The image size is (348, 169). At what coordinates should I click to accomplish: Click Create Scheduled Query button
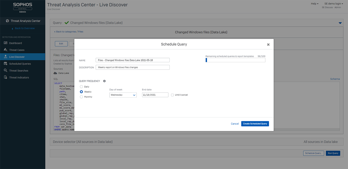tap(255, 124)
